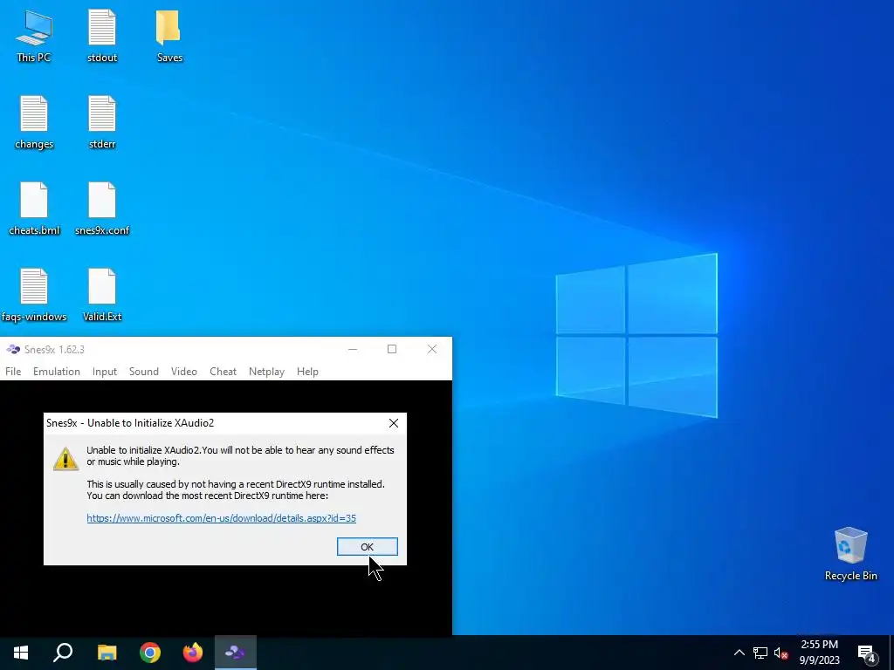
Task: Open the Recycle Bin
Action: (850, 554)
